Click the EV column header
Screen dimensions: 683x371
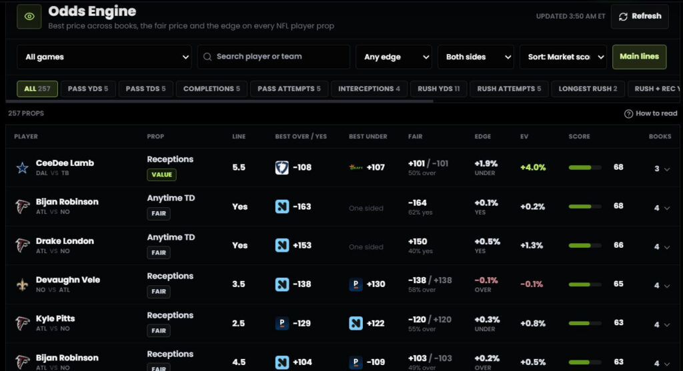pyautogui.click(x=524, y=137)
